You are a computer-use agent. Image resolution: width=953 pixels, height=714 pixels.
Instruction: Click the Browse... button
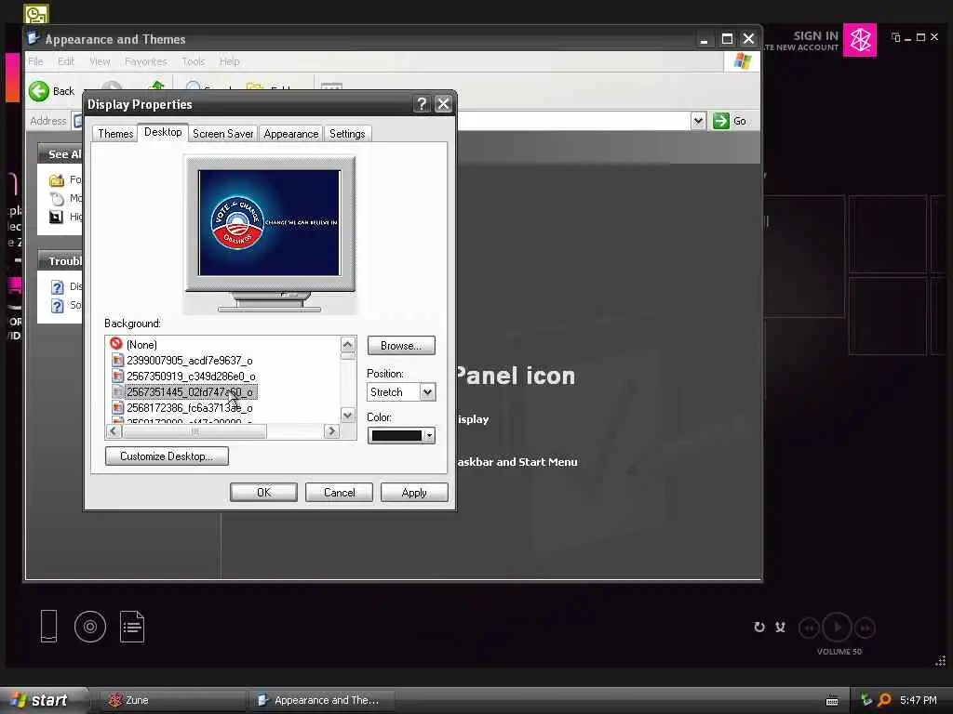[x=401, y=346]
